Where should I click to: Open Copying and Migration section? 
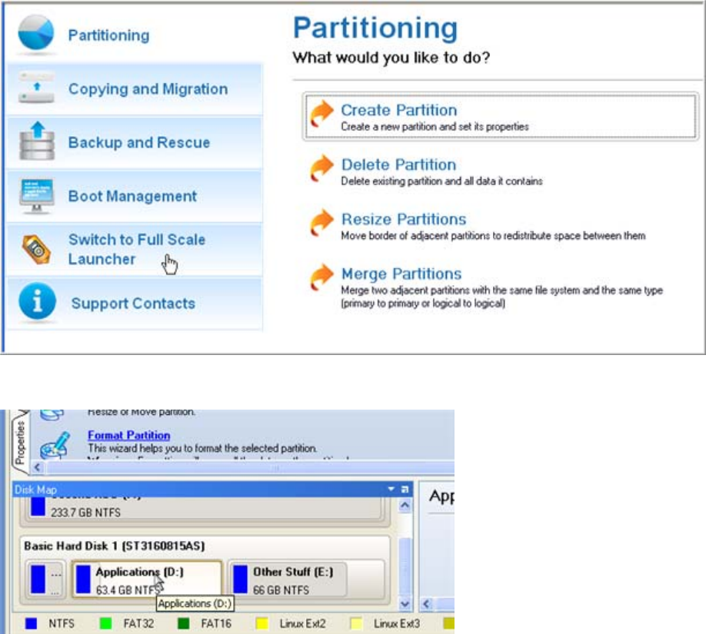[134, 88]
